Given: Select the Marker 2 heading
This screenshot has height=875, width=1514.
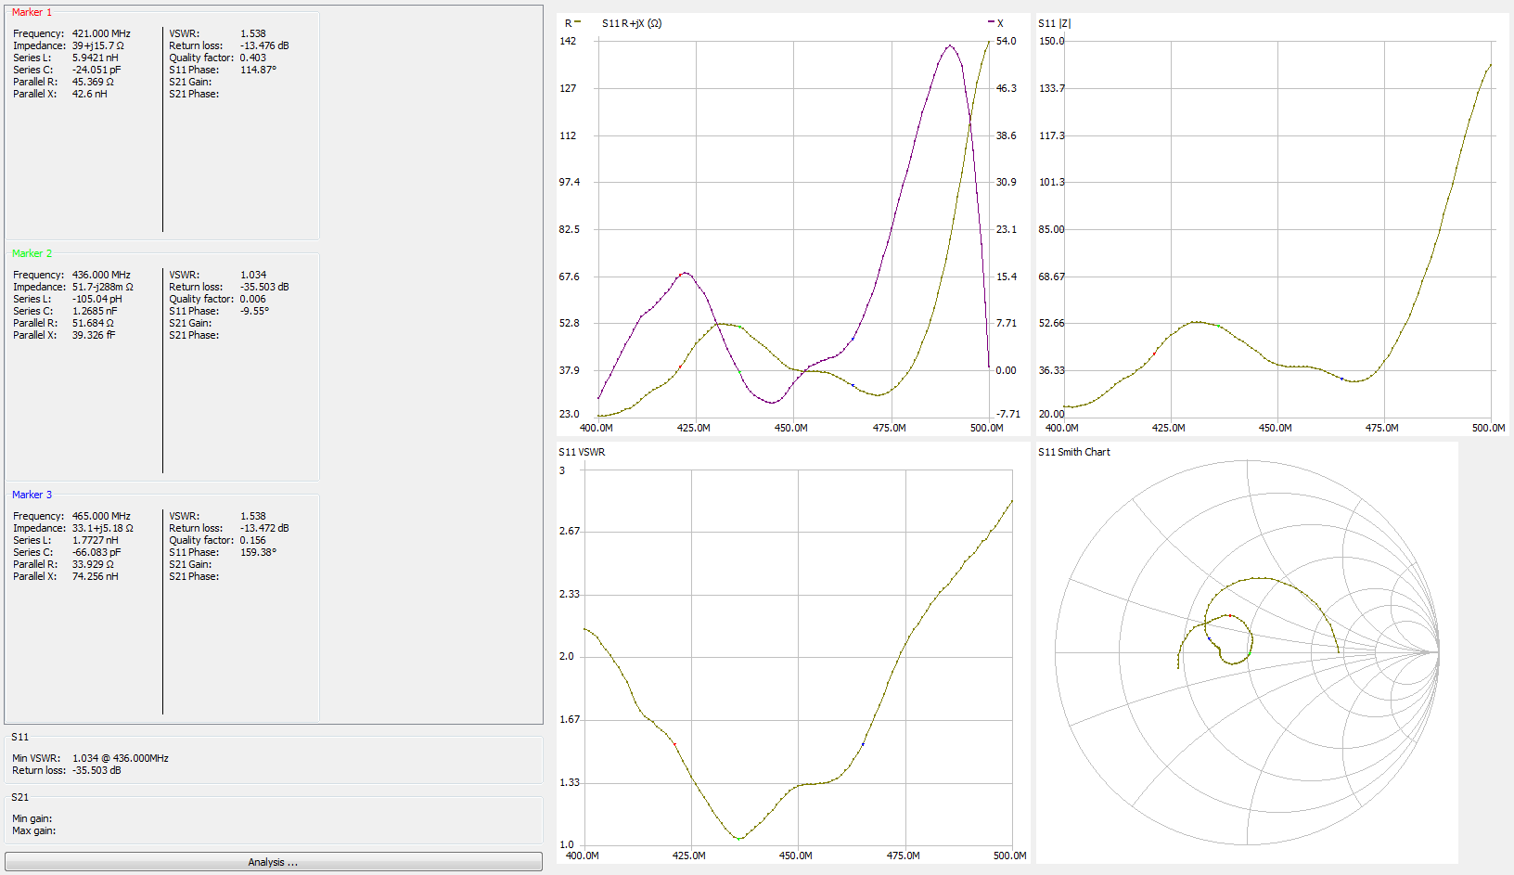Looking at the screenshot, I should (32, 253).
